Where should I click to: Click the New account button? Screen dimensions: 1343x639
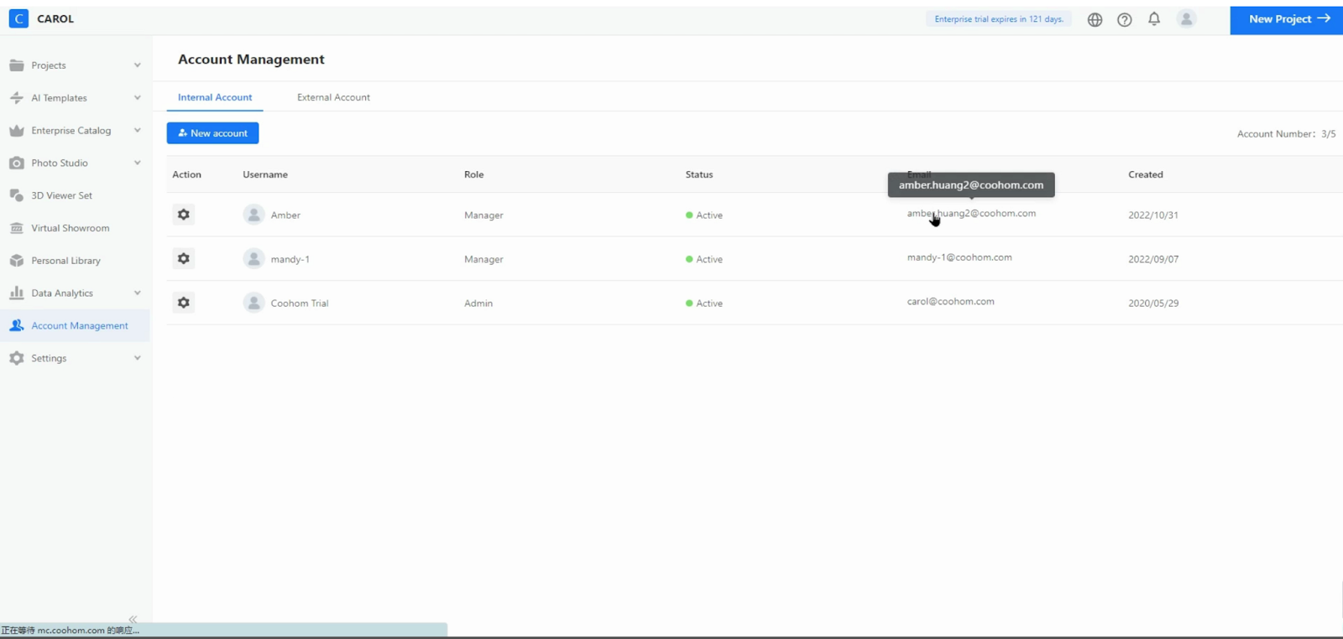point(212,133)
